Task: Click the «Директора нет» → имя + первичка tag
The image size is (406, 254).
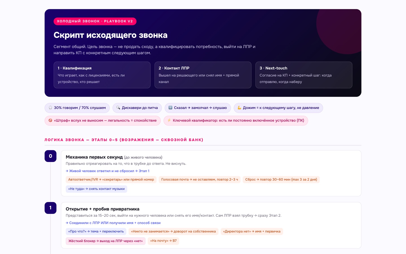Action: point(252,231)
